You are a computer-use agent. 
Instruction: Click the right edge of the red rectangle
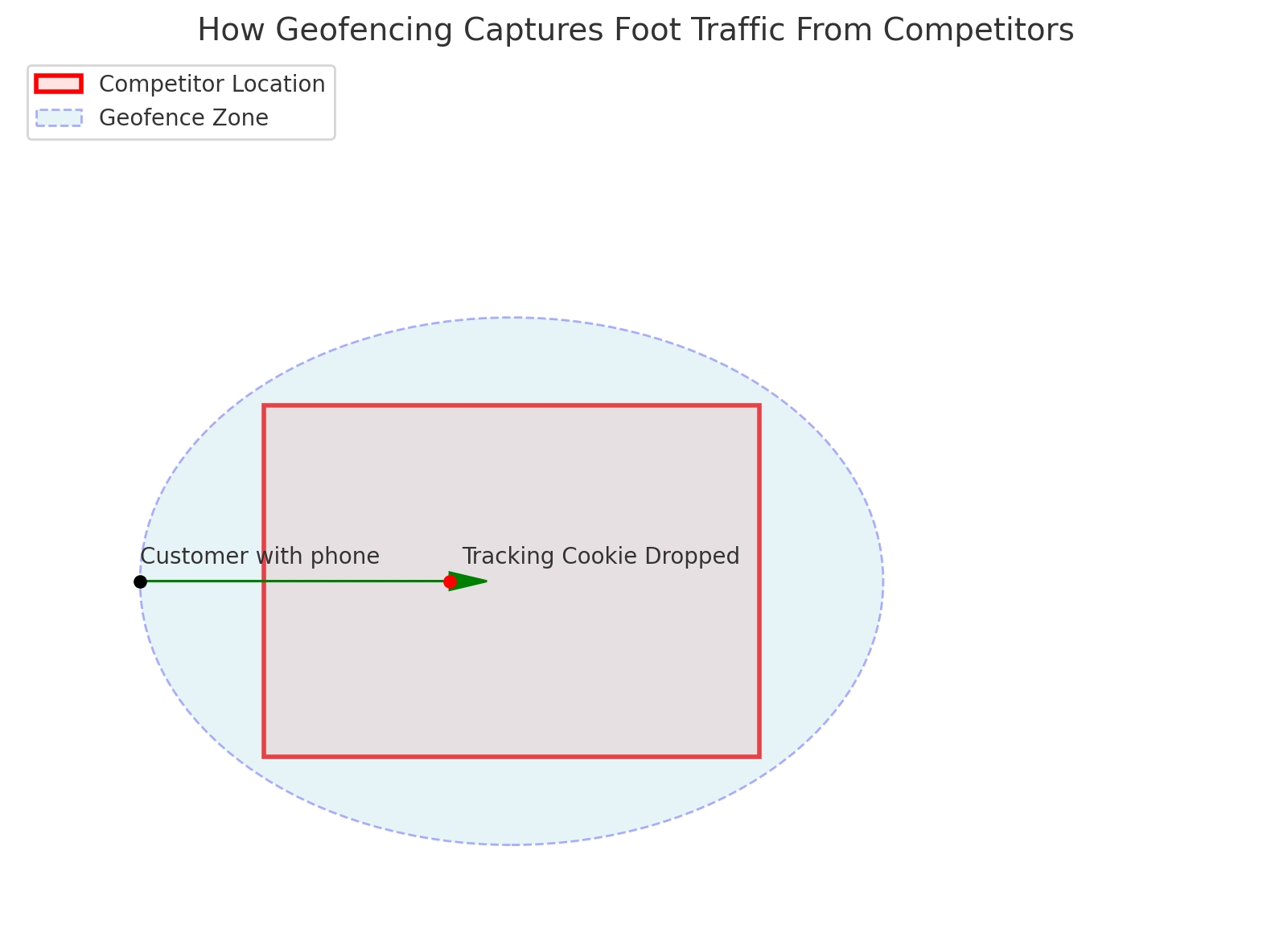[759, 581]
